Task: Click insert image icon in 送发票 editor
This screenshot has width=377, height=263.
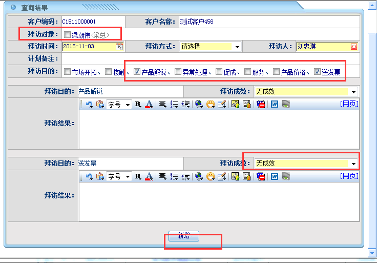Action: (x=235, y=176)
